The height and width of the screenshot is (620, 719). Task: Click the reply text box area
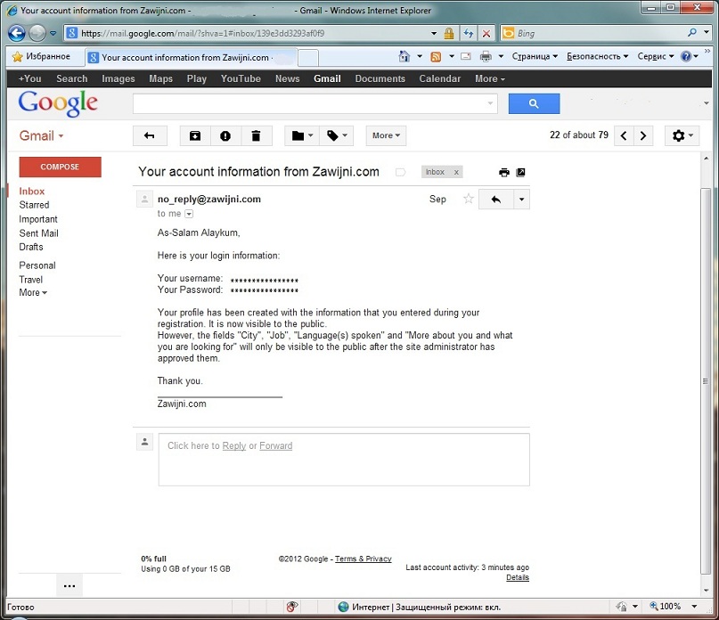344,459
